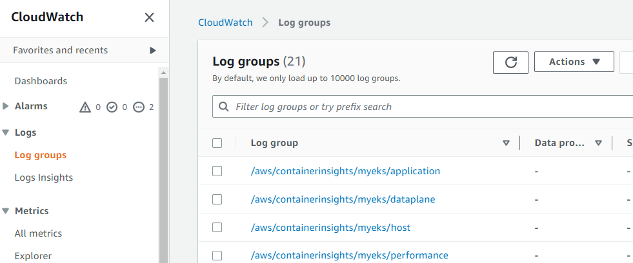Image resolution: width=633 pixels, height=263 pixels.
Task: Open the myeks/performance log group link
Action: click(x=349, y=255)
